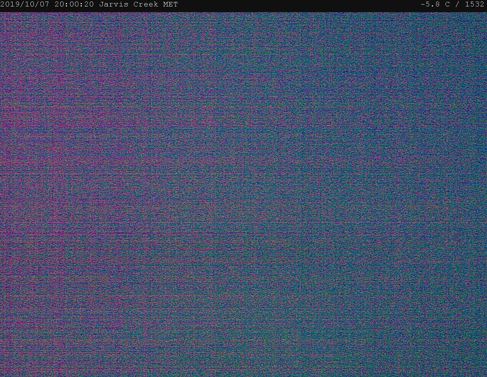
Task: Select the word Creek in the header
Action: click(x=146, y=5)
